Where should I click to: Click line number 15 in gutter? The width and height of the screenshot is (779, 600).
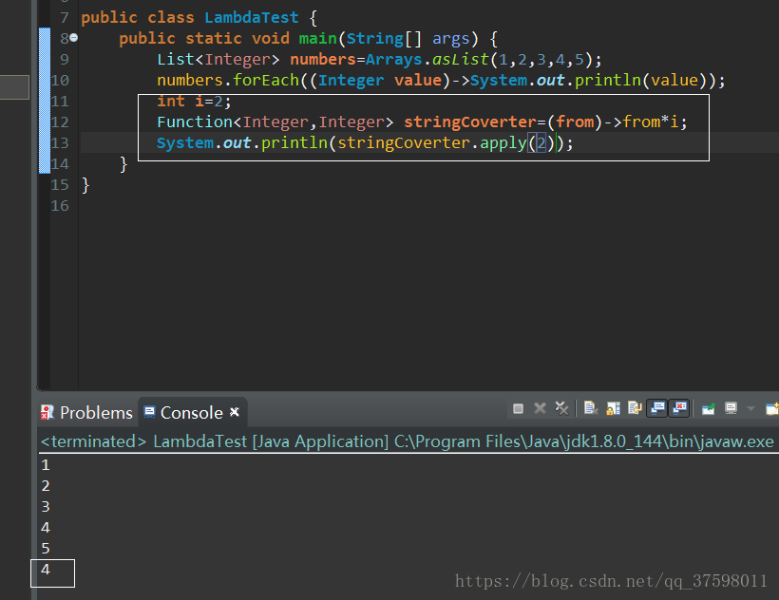pyautogui.click(x=60, y=185)
